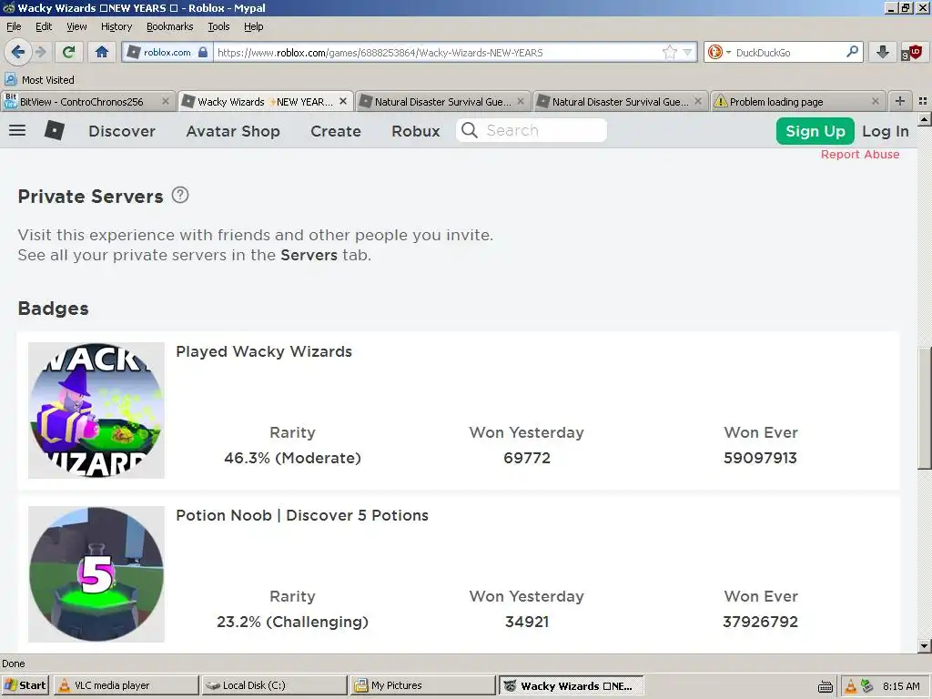932x699 pixels.
Task: Open the Edit menu
Action: [x=44, y=26]
